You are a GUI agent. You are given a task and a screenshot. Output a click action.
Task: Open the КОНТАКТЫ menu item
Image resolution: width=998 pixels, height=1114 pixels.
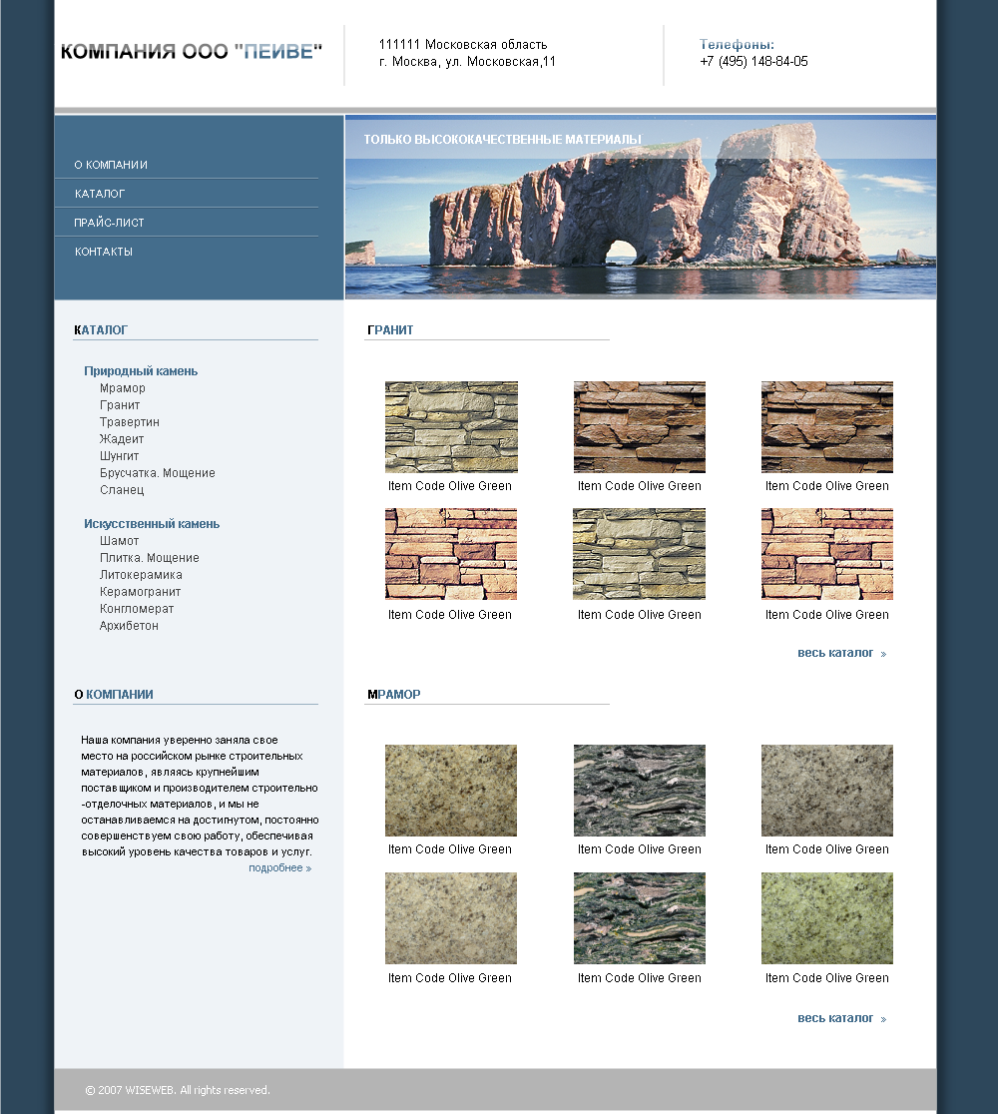[104, 253]
